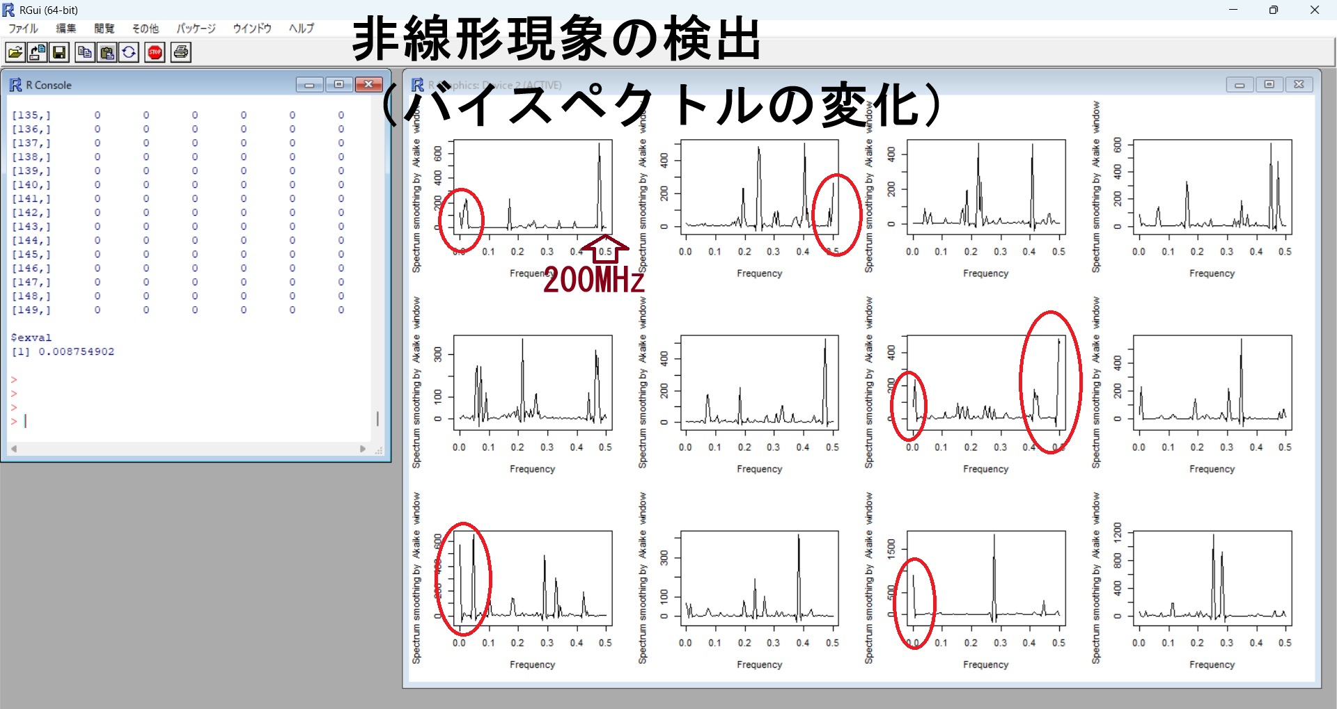Click the Copy and paste toolbar icon
Image resolution: width=1337 pixels, height=709 pixels.
(129, 52)
